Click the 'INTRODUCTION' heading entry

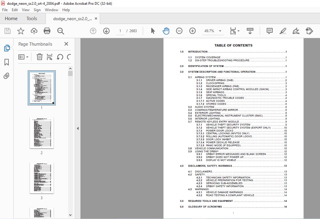198,52
